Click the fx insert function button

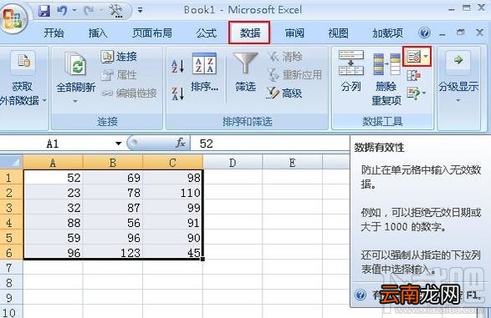point(181,144)
